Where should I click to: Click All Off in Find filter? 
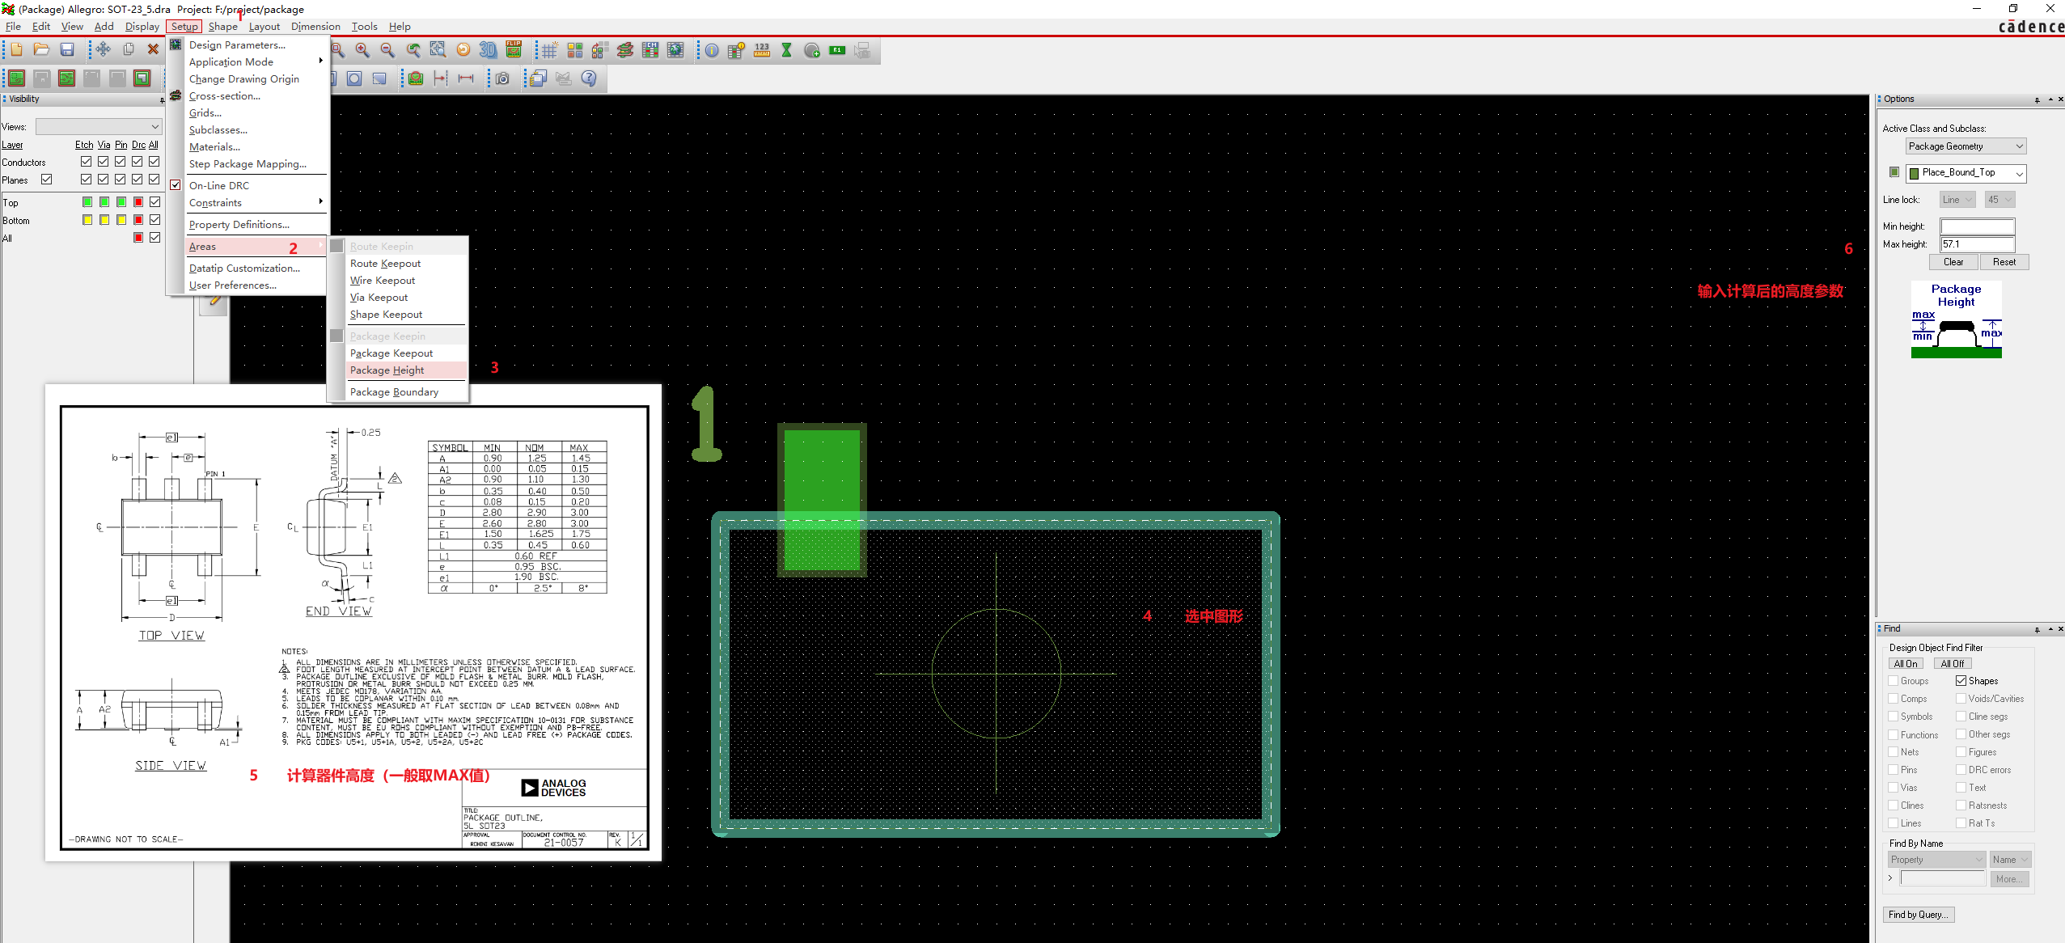1953,664
